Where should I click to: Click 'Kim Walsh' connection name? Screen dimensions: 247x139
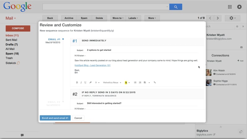[219, 71]
